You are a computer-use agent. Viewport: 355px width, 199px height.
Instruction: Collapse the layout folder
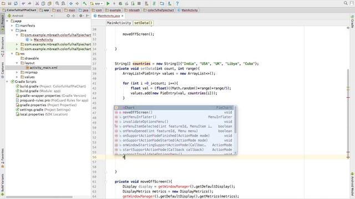pos(17,63)
